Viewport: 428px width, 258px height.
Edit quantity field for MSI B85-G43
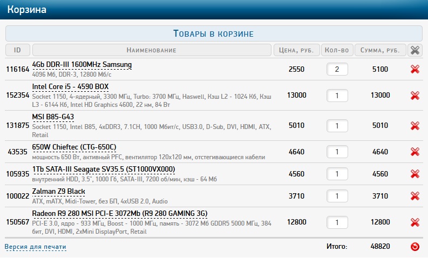pos(337,126)
